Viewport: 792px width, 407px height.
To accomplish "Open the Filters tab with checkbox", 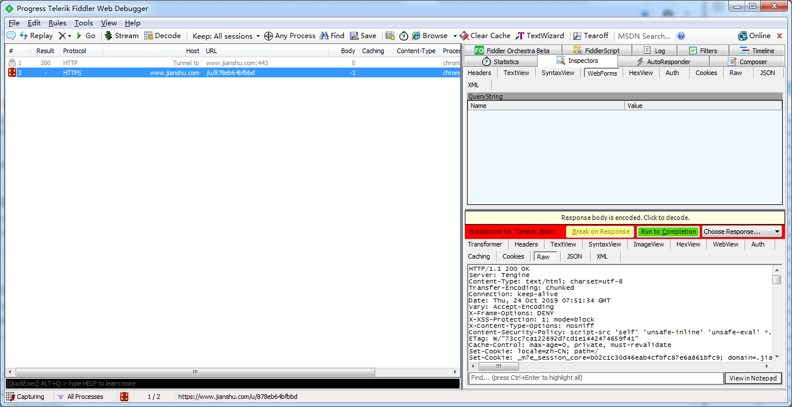I will click(703, 50).
